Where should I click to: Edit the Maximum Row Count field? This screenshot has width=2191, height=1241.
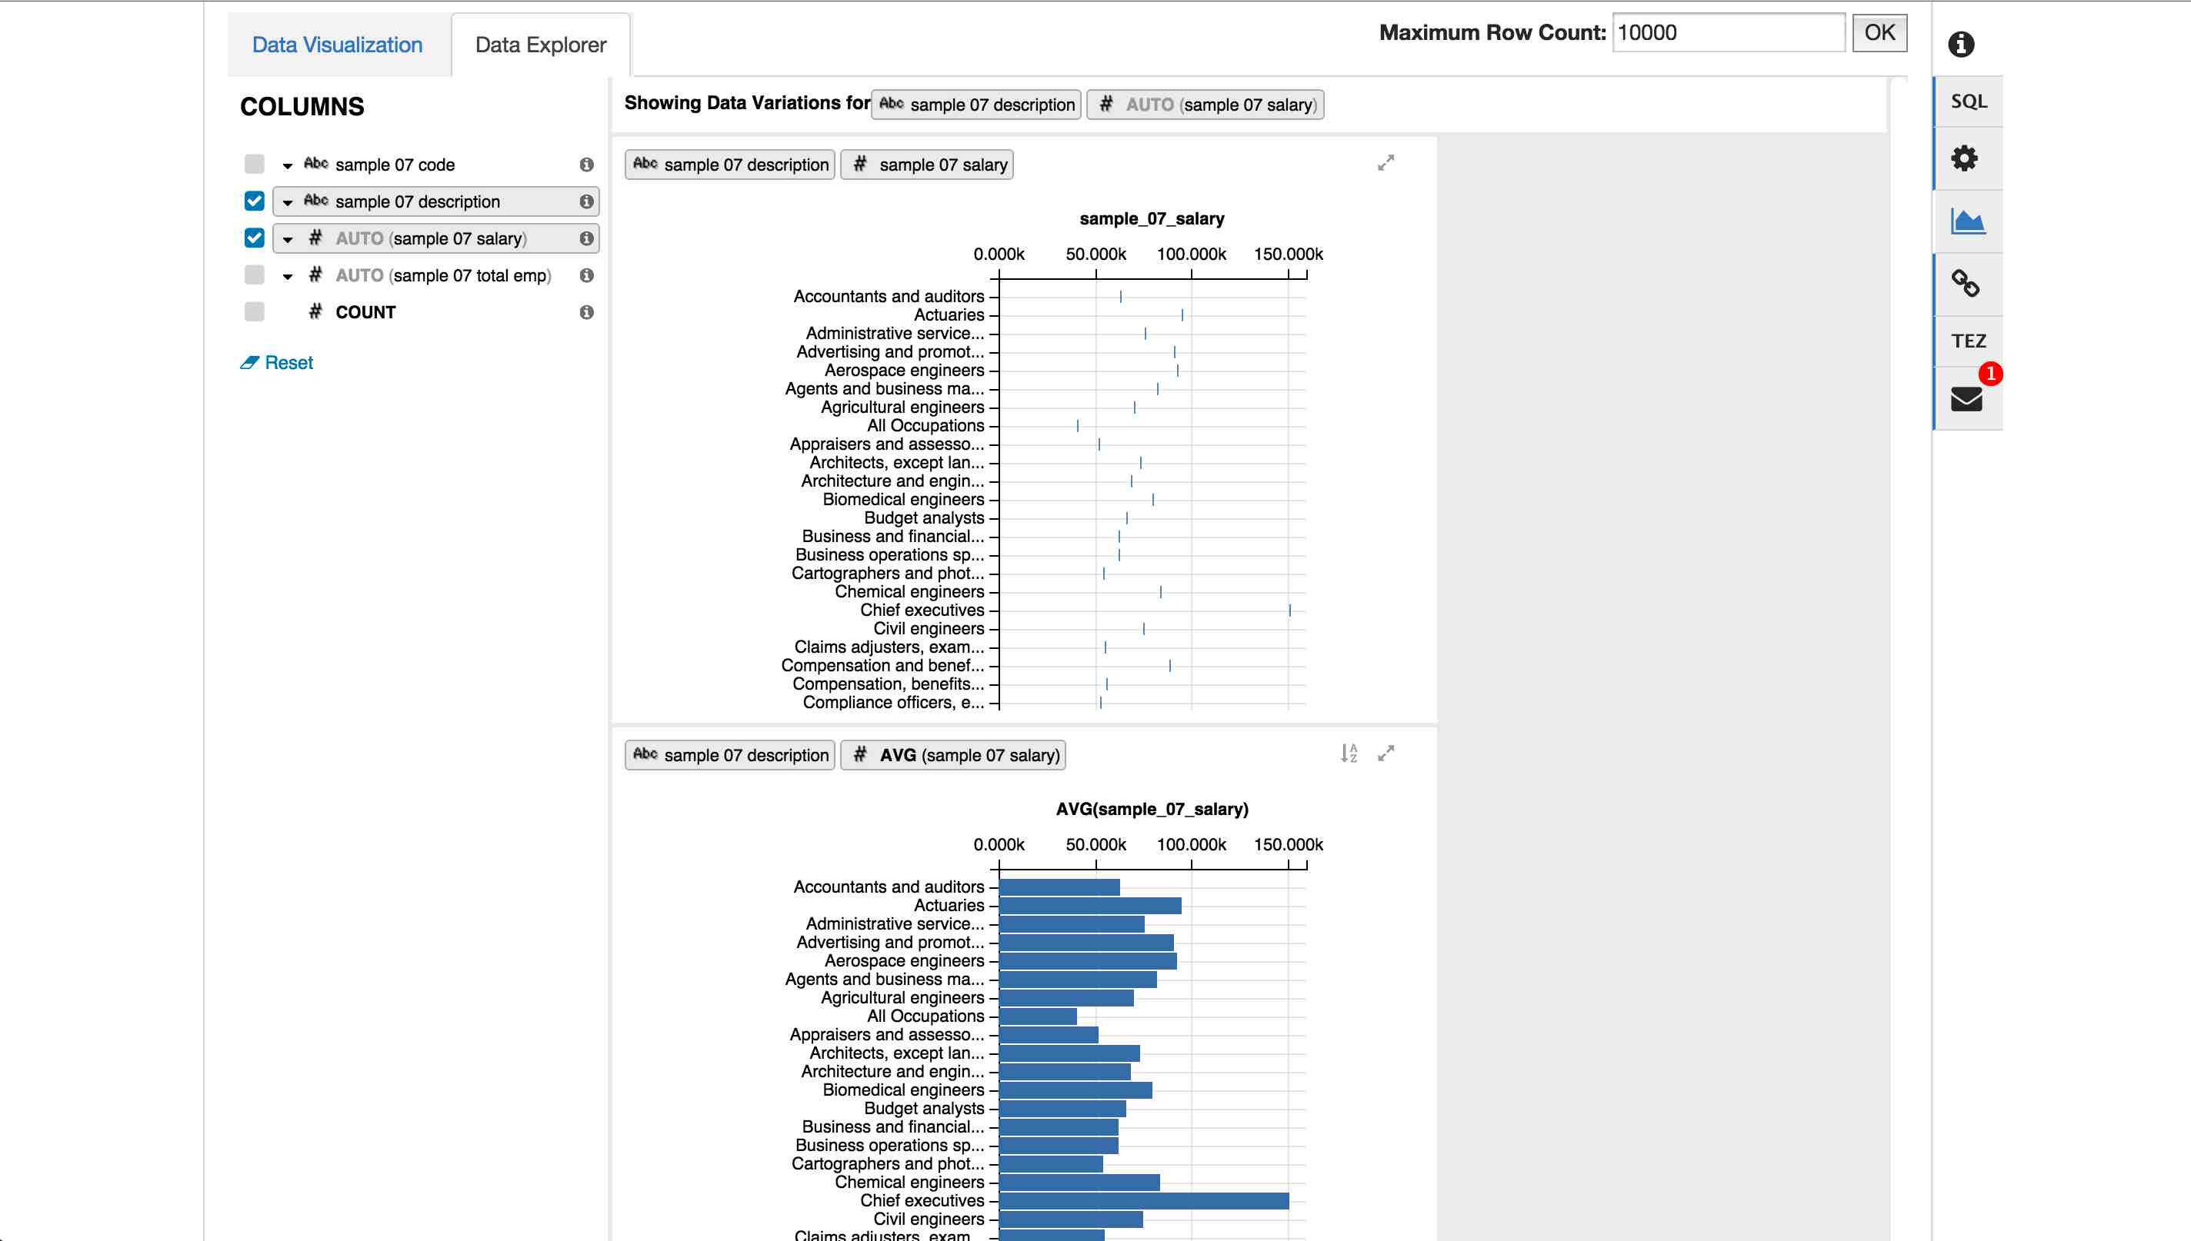(1728, 33)
